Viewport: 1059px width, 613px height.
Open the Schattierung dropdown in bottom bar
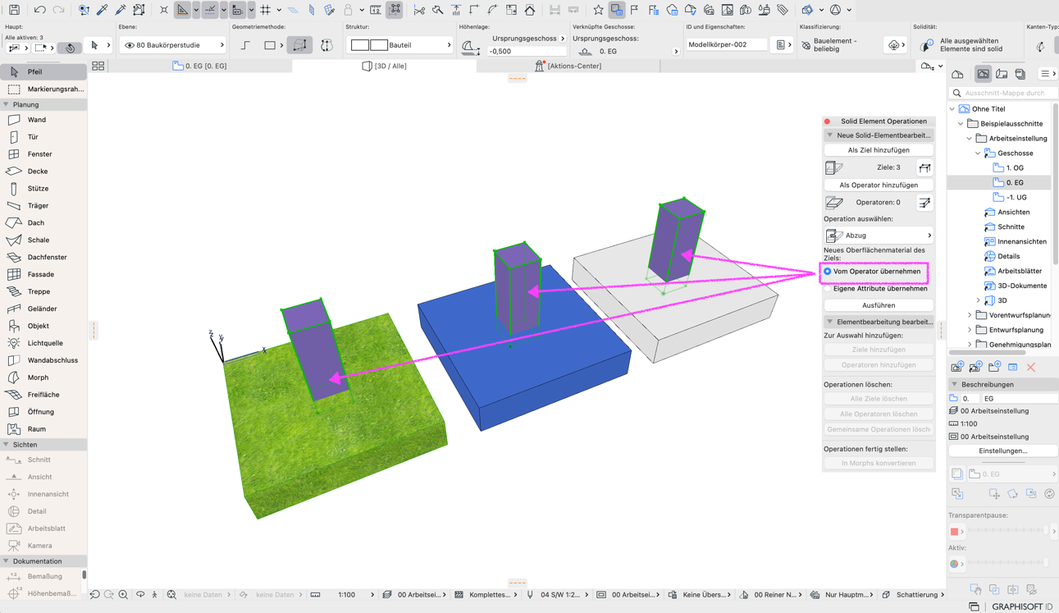(915, 594)
